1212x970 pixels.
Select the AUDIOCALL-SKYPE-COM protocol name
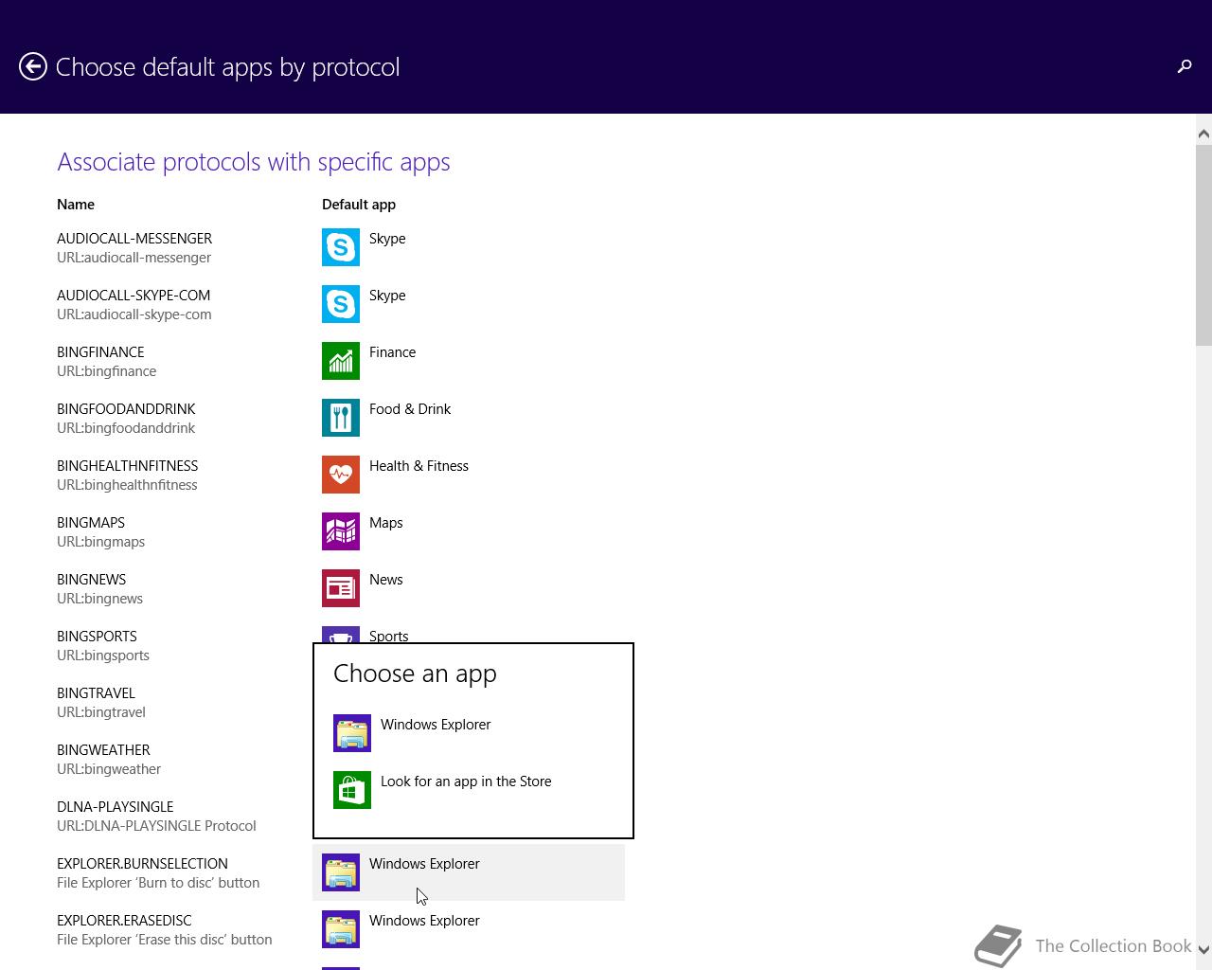(134, 296)
